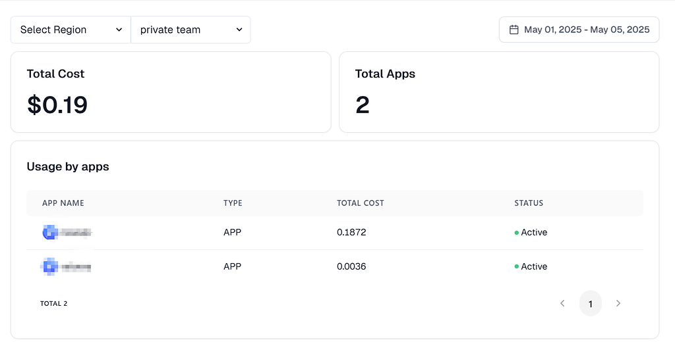The image size is (675, 344).
Task: Click the APP type in 0.0036 row
Action: 233,266
